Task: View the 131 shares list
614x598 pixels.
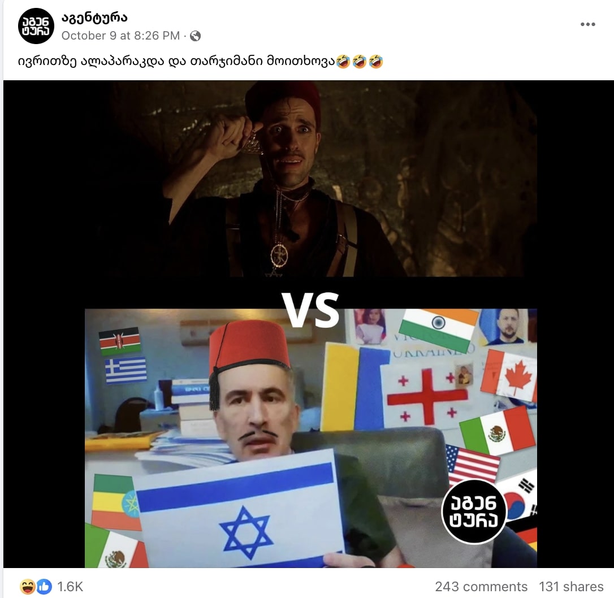Action: click(571, 587)
